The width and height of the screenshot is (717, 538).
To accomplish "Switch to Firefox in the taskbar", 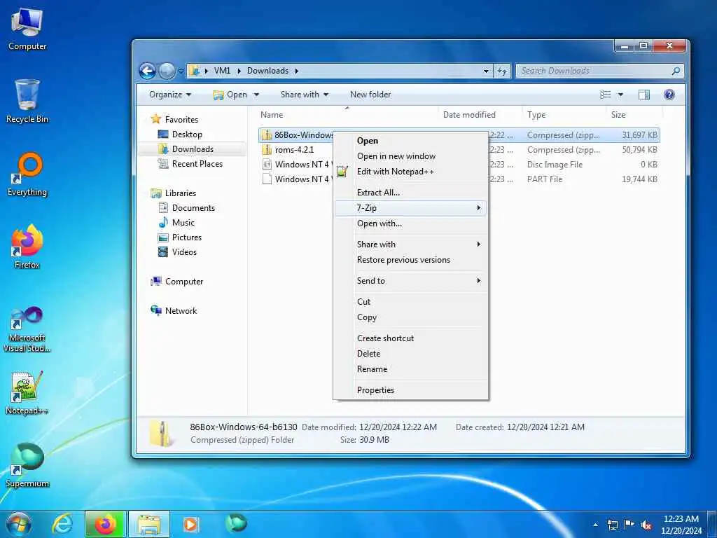I will click(105, 524).
